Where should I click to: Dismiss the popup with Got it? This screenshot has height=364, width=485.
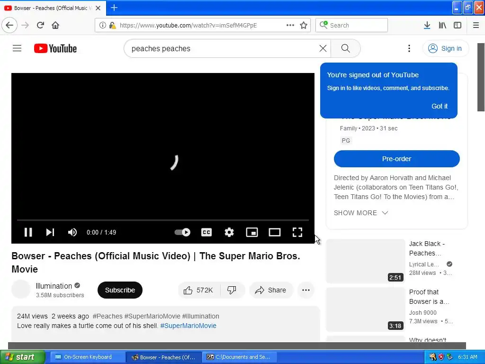(x=439, y=106)
